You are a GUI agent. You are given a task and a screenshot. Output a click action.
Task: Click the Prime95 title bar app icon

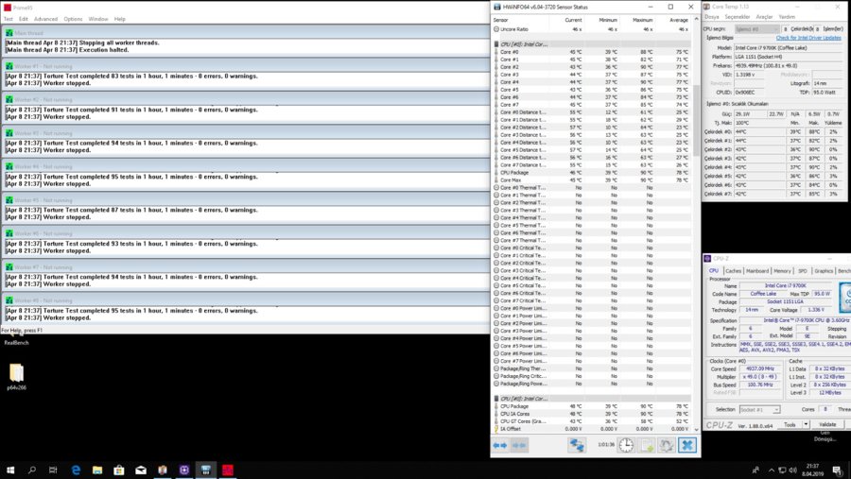pos(7,8)
